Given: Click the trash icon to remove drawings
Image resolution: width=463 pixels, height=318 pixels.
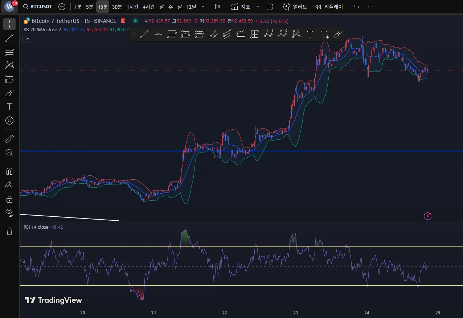Looking at the screenshot, I should [9, 231].
